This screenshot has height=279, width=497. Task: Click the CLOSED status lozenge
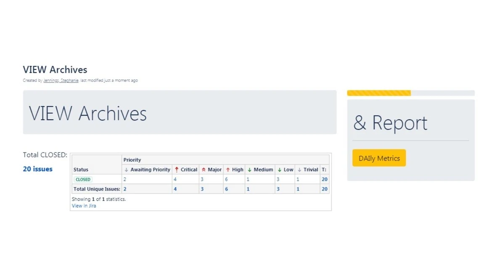[83, 179]
